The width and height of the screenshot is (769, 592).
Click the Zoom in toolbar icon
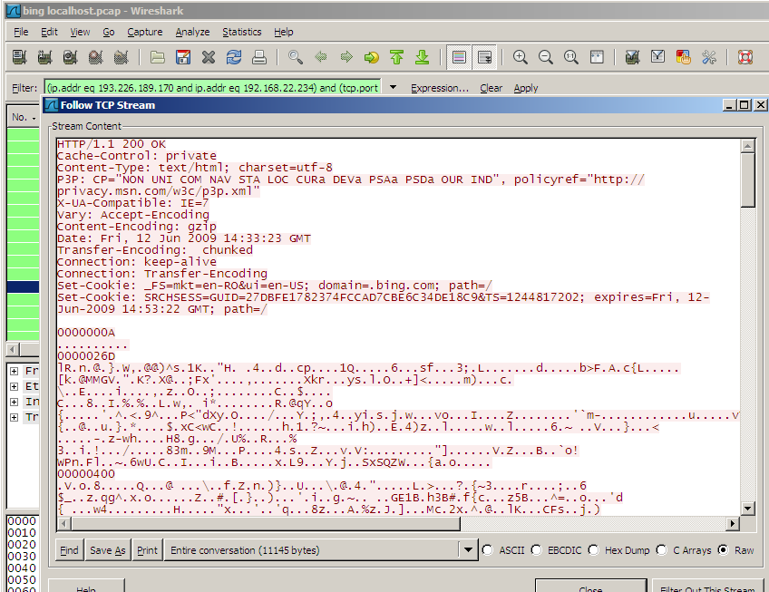pos(521,57)
